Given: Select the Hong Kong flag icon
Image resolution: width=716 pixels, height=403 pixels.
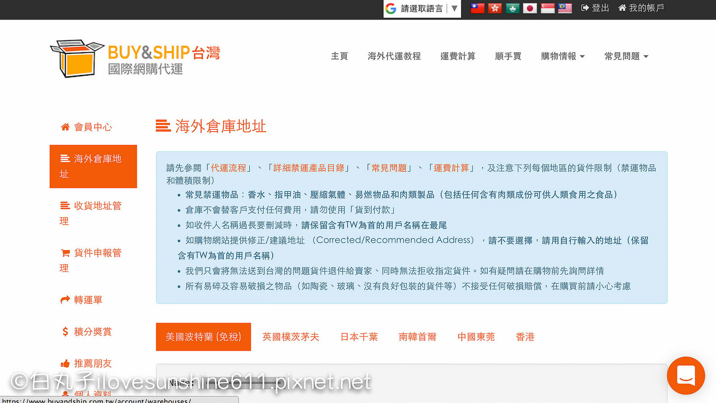Looking at the screenshot, I should (x=495, y=8).
